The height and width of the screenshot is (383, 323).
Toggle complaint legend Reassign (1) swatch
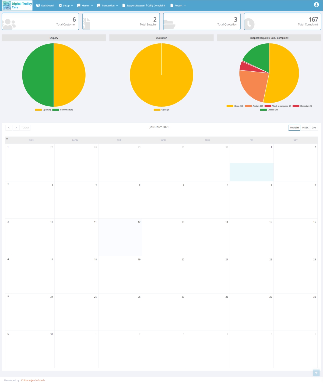pyautogui.click(x=296, y=106)
